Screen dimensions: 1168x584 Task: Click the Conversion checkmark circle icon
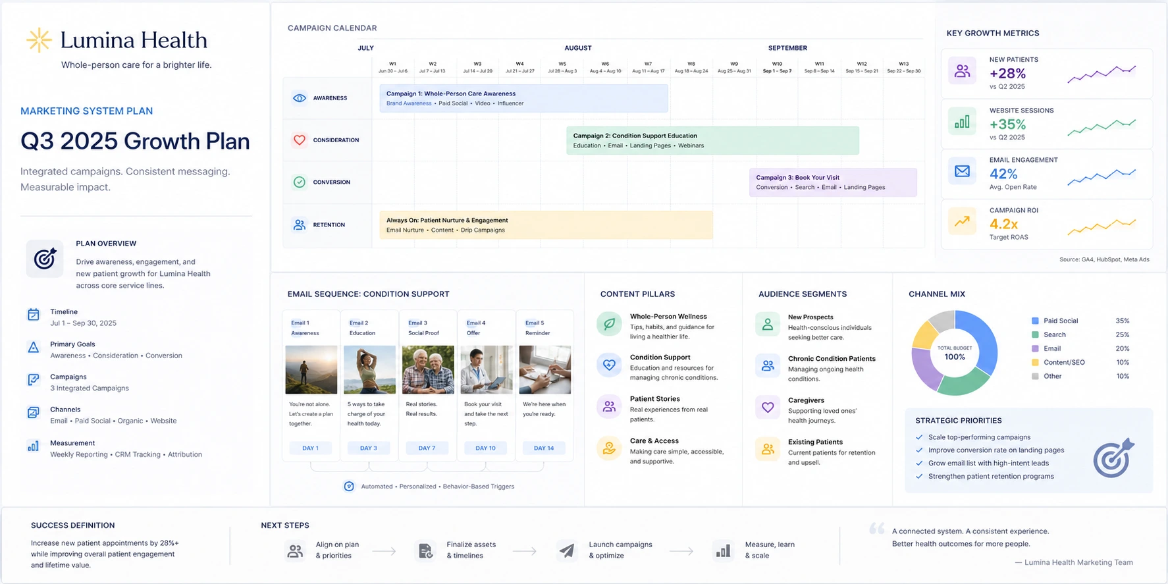[x=300, y=182]
